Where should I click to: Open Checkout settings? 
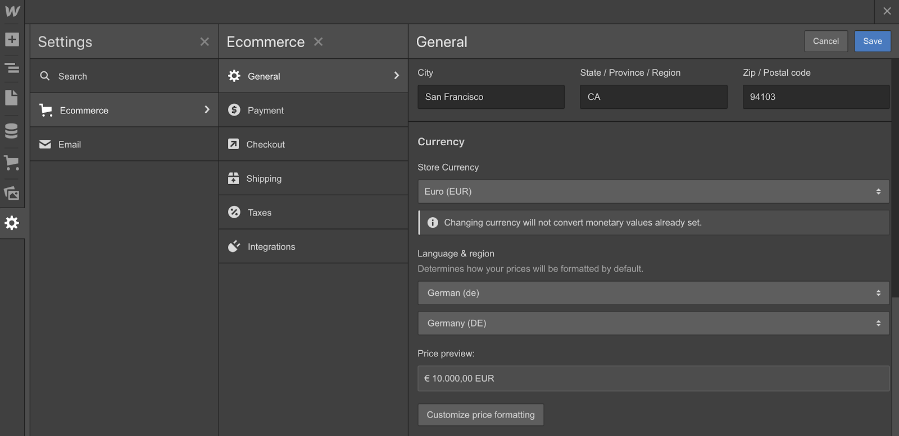pyautogui.click(x=313, y=144)
